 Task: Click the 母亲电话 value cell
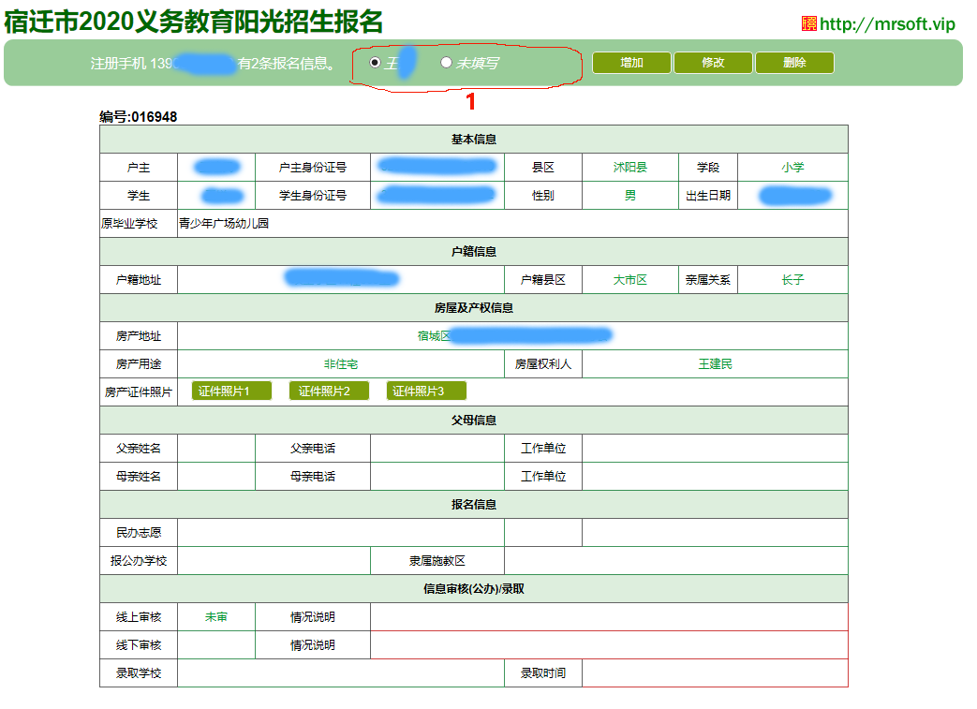pyautogui.click(x=437, y=477)
